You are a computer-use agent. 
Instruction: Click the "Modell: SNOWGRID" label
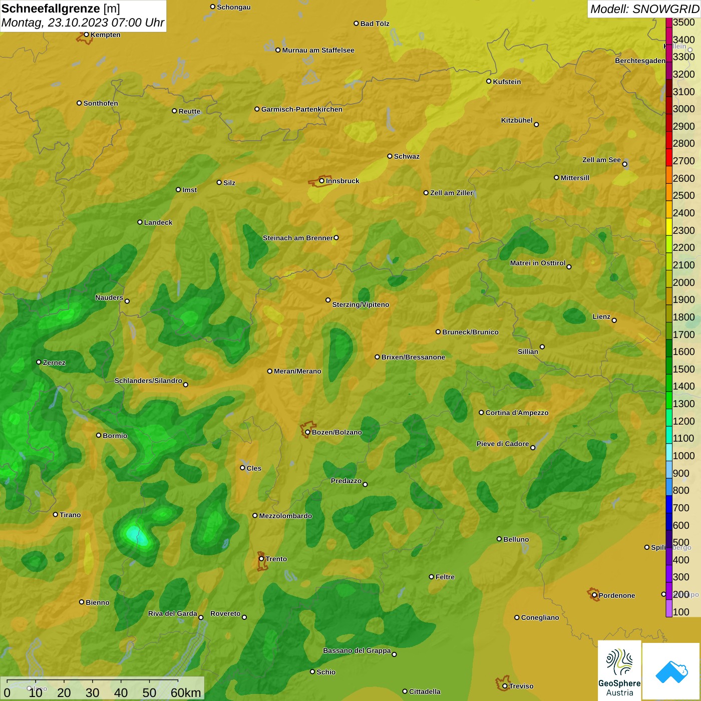644,9
